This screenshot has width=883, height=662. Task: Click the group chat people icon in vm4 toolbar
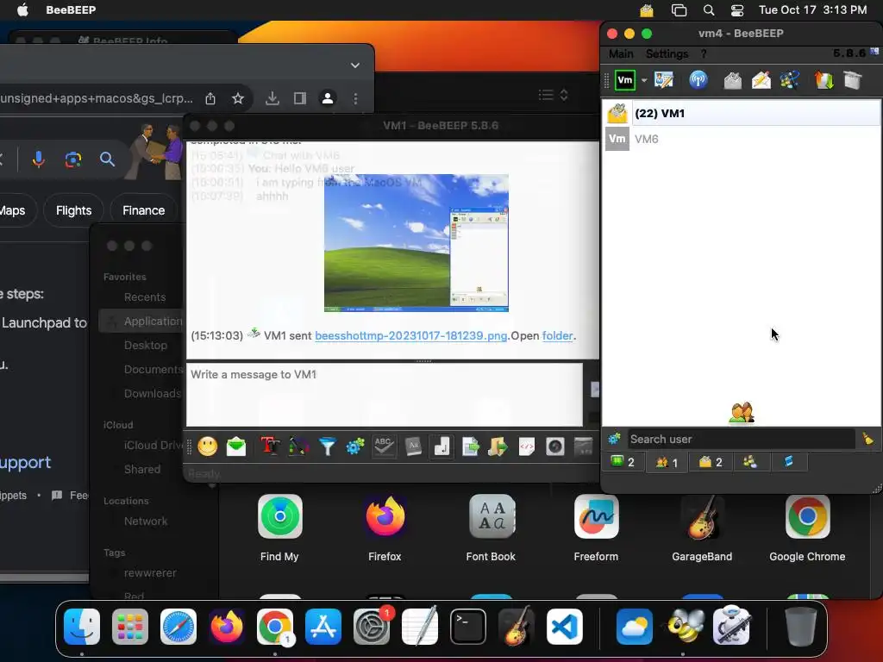[790, 80]
